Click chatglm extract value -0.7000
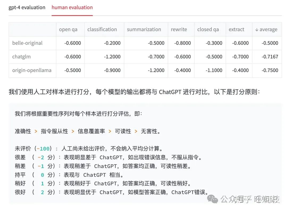Screen dimensions: 287x211 click(x=240, y=56)
